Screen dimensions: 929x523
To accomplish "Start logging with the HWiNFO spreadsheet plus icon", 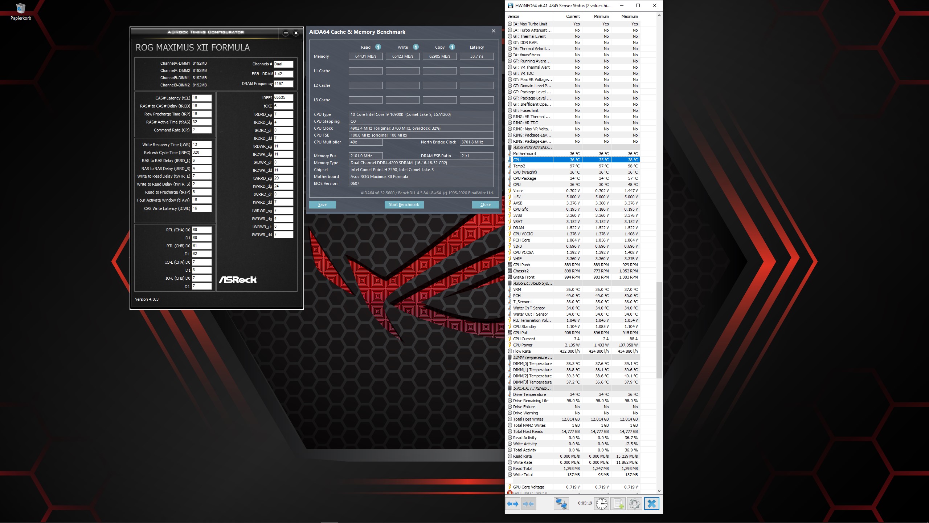I will [618, 504].
